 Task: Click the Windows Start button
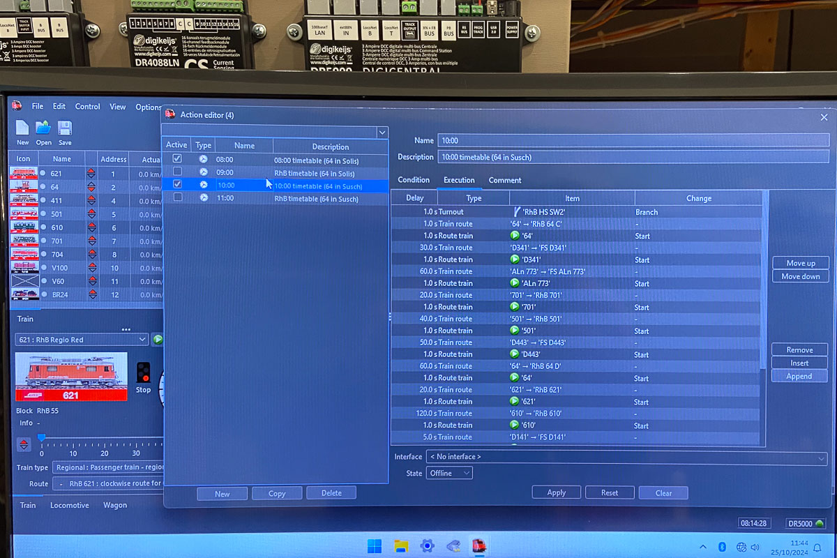pyautogui.click(x=373, y=545)
